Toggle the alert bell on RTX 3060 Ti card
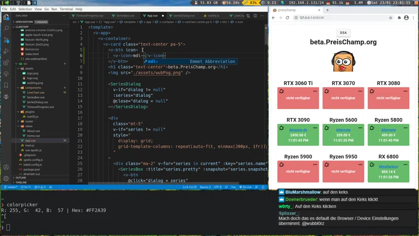419x236 pixels. 282,91
